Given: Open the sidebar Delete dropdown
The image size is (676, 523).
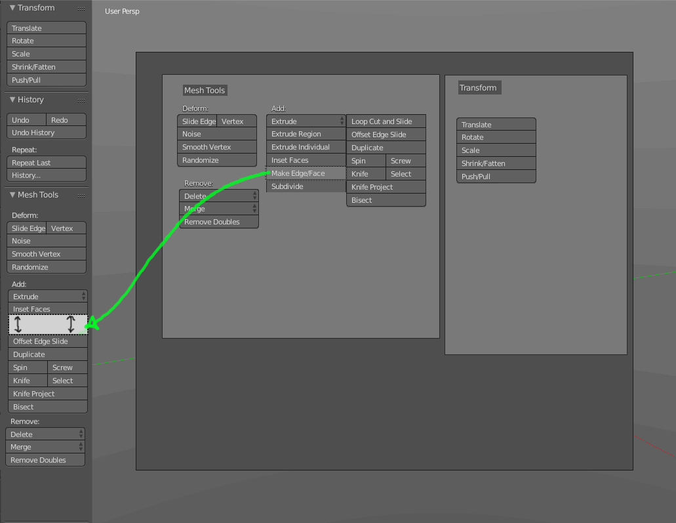Looking at the screenshot, I should coord(45,434).
